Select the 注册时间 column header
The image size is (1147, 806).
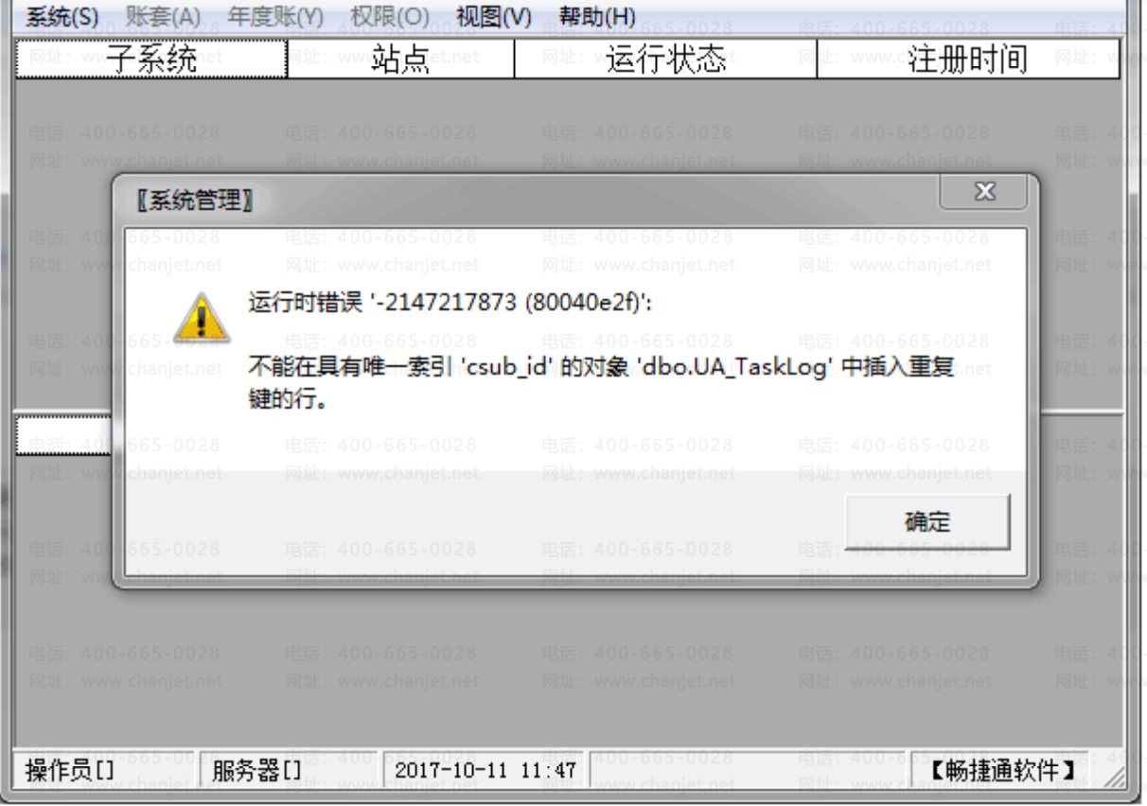pyautogui.click(x=967, y=59)
